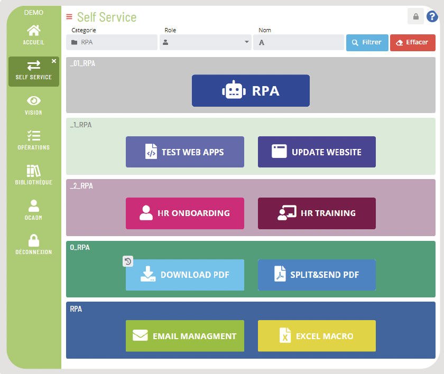Click the _01_RPA group heading

[82, 63]
